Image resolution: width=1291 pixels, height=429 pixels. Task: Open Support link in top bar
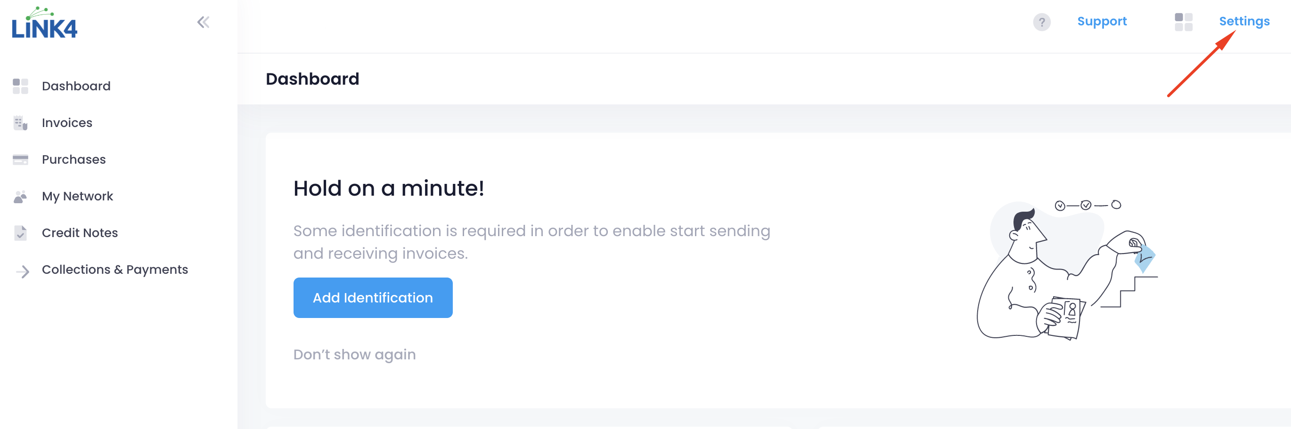(1102, 21)
